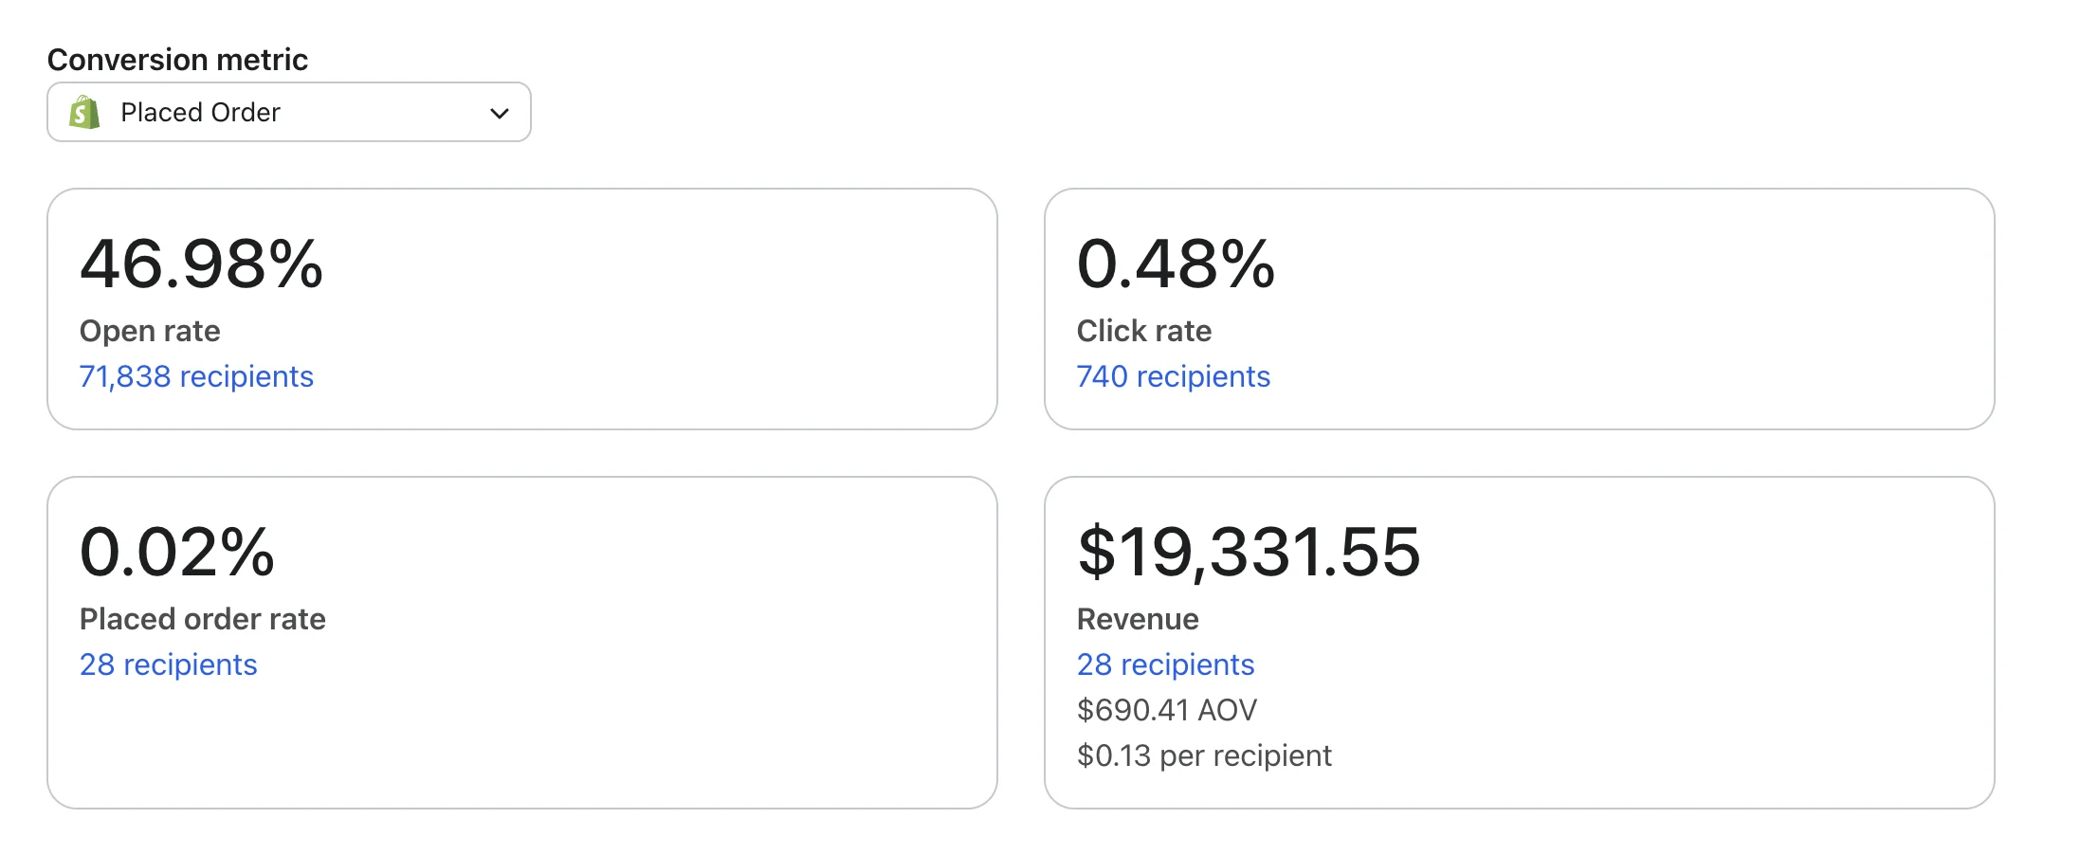The image size is (2080, 855).
Task: Expand the dropdown chevron arrow
Action: pyautogui.click(x=500, y=114)
